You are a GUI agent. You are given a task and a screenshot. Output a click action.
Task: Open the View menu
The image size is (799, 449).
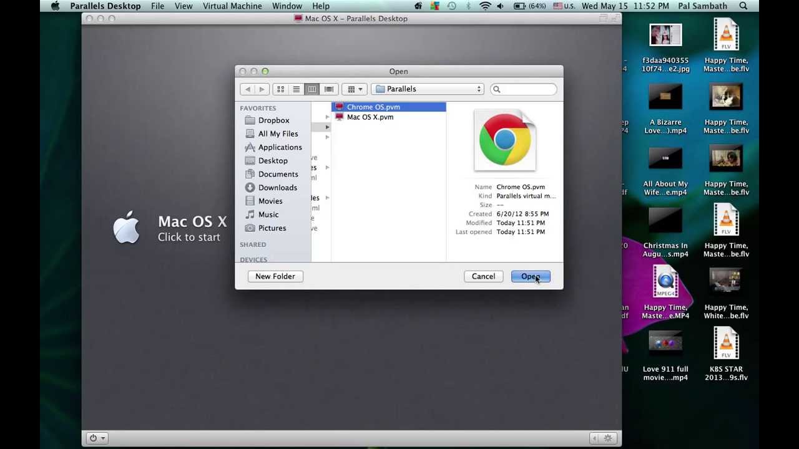(184, 6)
